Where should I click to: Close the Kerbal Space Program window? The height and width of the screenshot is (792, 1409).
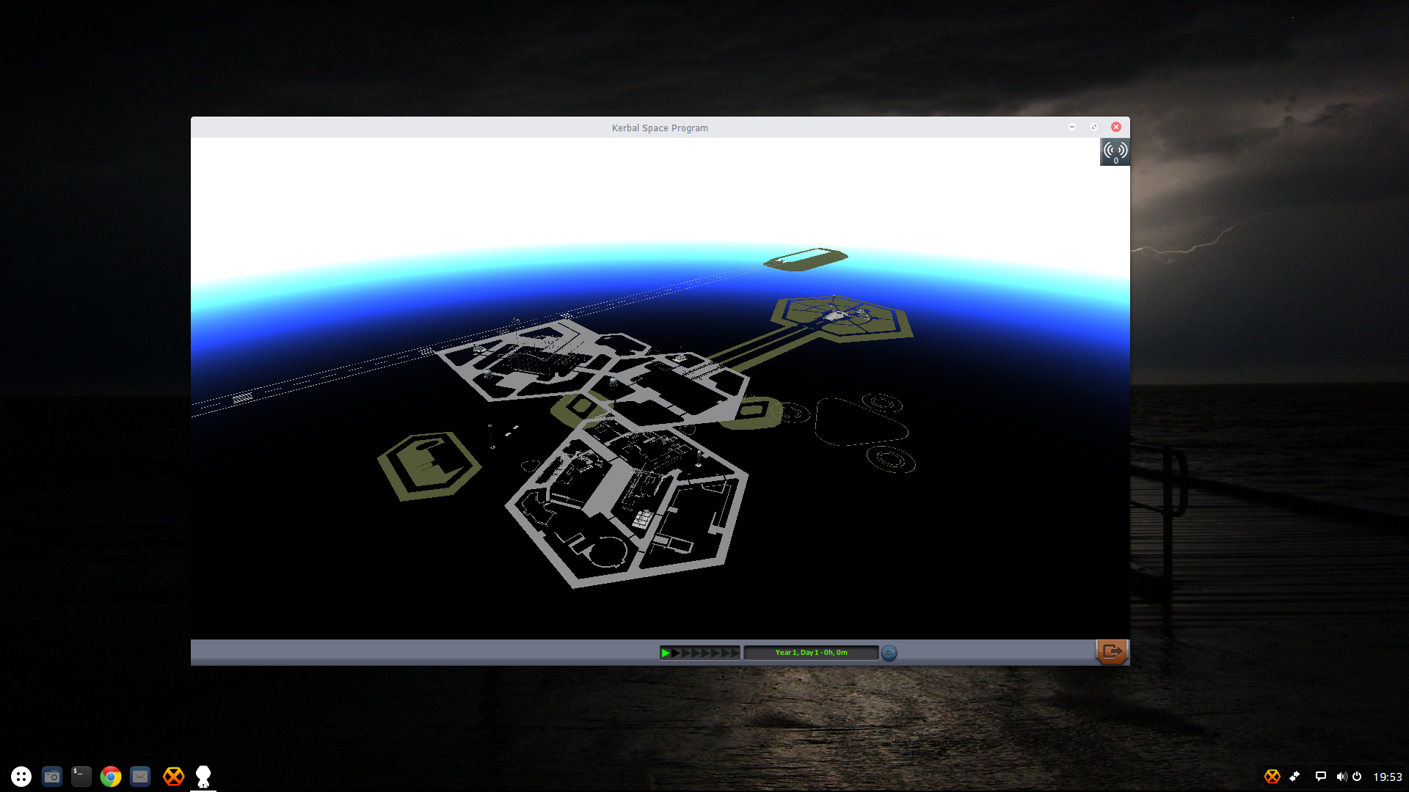(x=1116, y=127)
